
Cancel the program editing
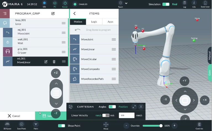click(14, 116)
